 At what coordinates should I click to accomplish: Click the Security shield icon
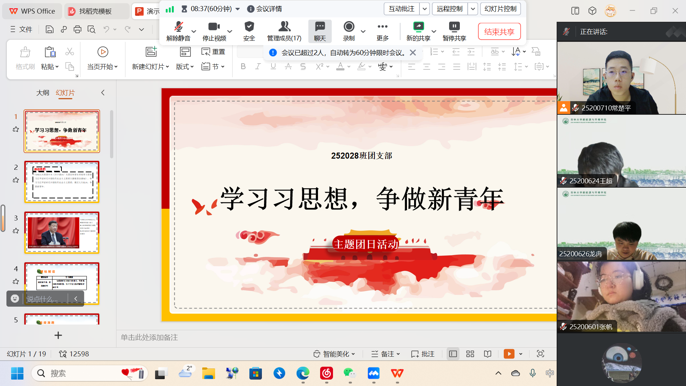249,27
